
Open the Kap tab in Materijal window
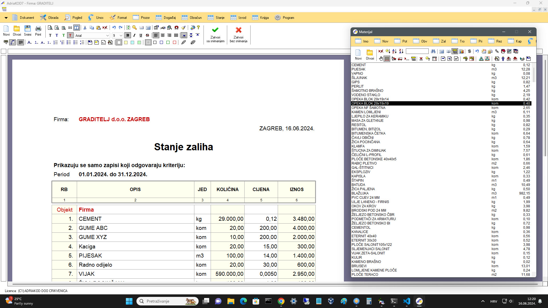[515, 41]
